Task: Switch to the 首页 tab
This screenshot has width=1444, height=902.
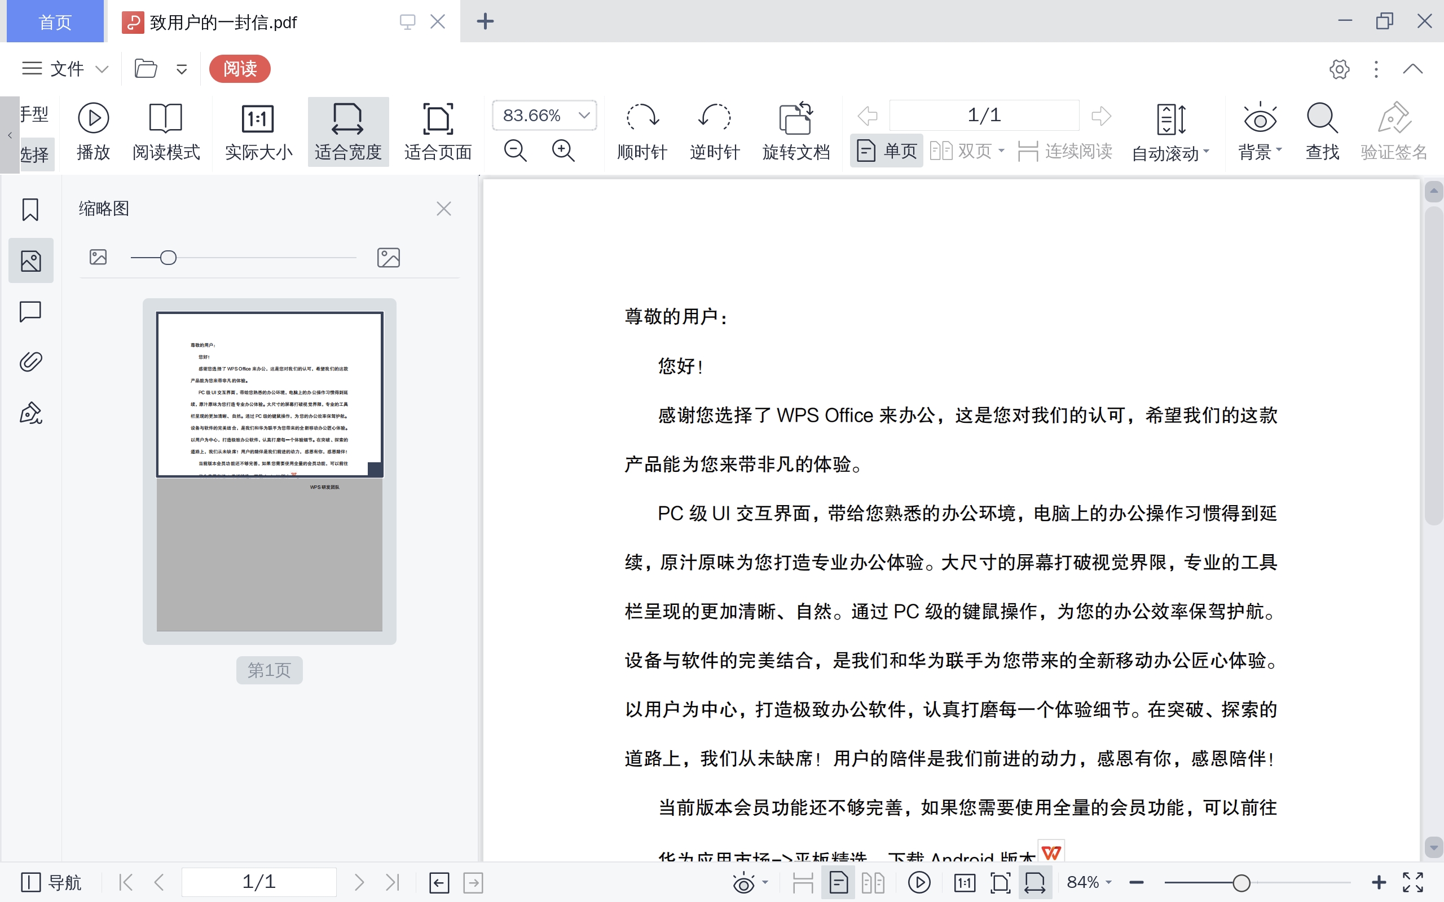Action: [54, 21]
